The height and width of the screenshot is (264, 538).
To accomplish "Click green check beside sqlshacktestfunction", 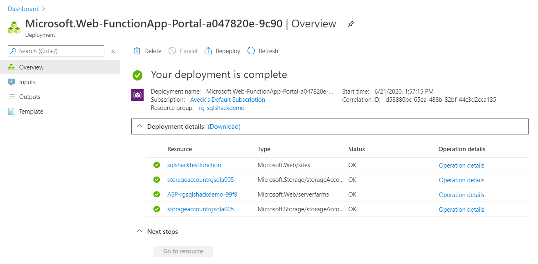I will (157, 165).
